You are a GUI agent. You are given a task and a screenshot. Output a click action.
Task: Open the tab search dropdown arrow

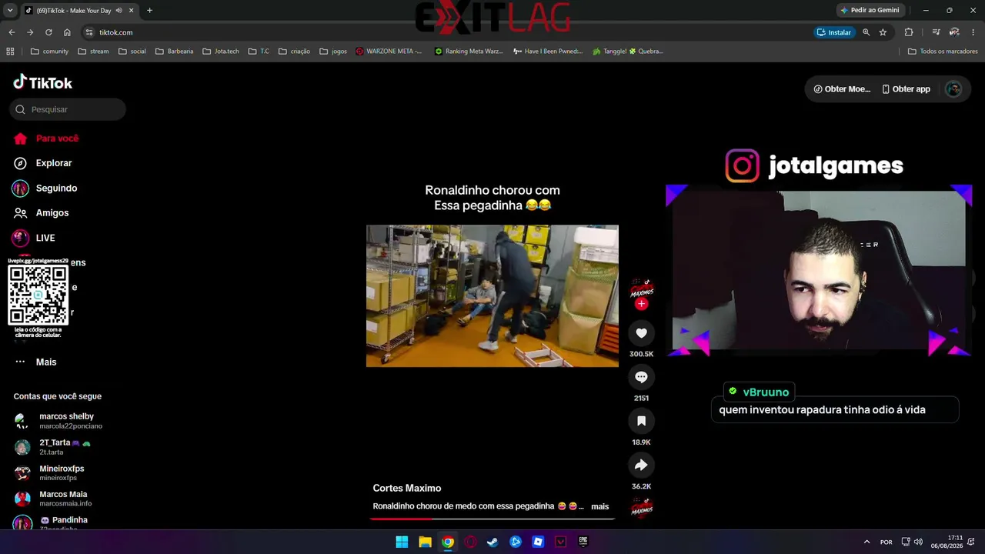pos(10,11)
